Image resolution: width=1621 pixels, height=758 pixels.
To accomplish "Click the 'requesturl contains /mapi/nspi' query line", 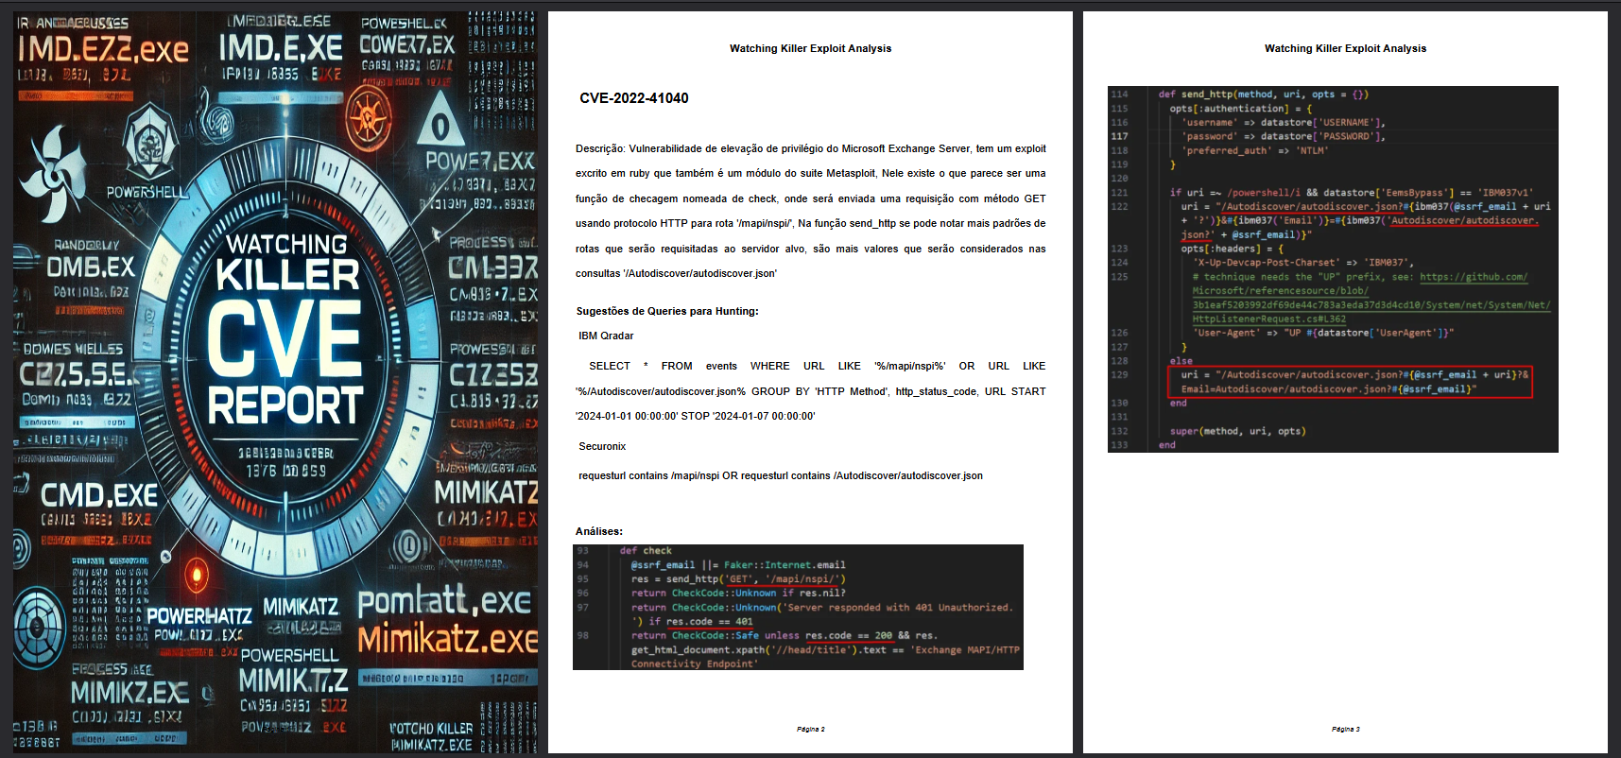I will click(781, 475).
